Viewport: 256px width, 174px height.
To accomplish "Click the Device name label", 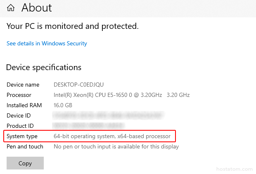I will [23, 85].
